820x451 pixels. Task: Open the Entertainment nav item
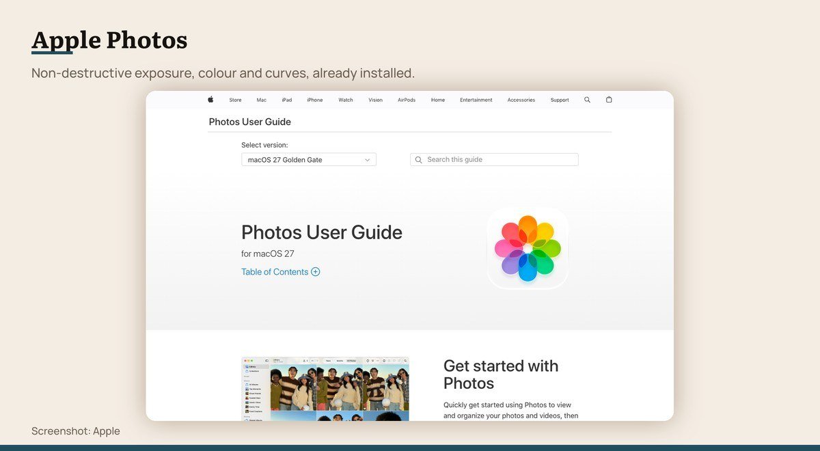tap(476, 100)
